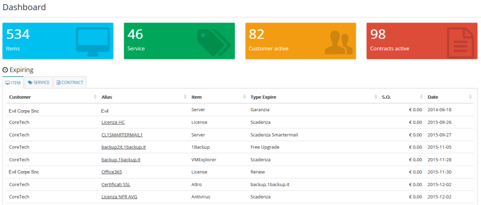Sort table by Customer column arrows

95,97
